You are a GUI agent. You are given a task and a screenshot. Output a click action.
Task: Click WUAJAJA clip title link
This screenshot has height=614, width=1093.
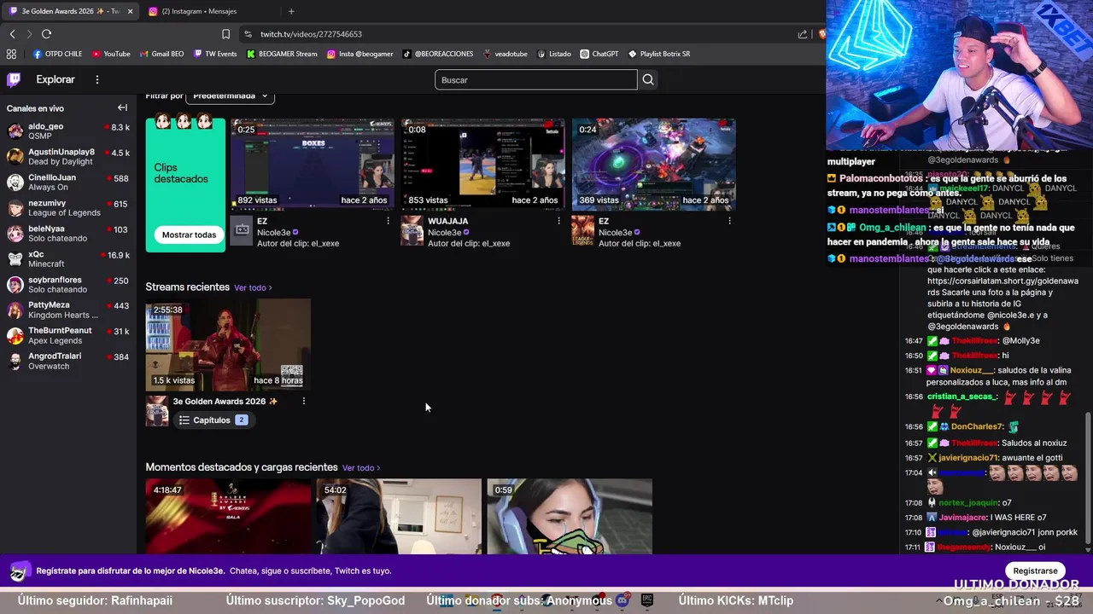(447, 221)
